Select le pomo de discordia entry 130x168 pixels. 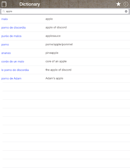[x=15, y=70]
